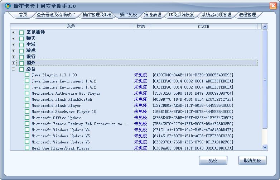Click the 免疫 button
The height and width of the screenshot is (180, 280).
[x=213, y=161]
